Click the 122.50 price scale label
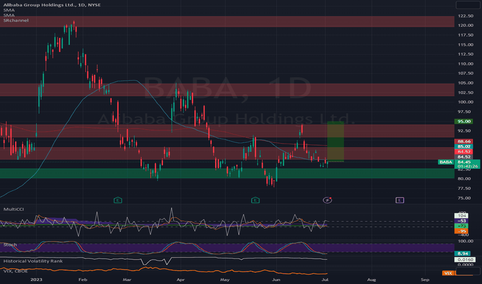 coord(465,15)
